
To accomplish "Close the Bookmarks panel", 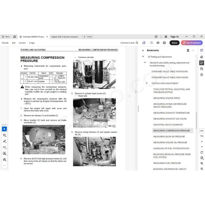I will (143, 50).
